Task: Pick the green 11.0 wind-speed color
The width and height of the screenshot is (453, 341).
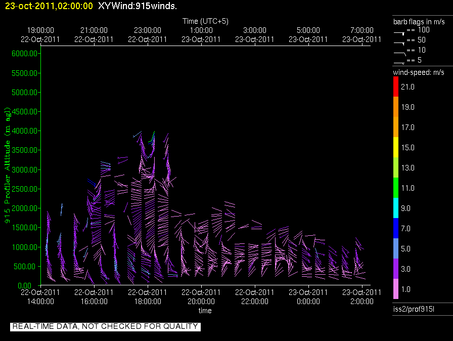Action: click(396, 188)
